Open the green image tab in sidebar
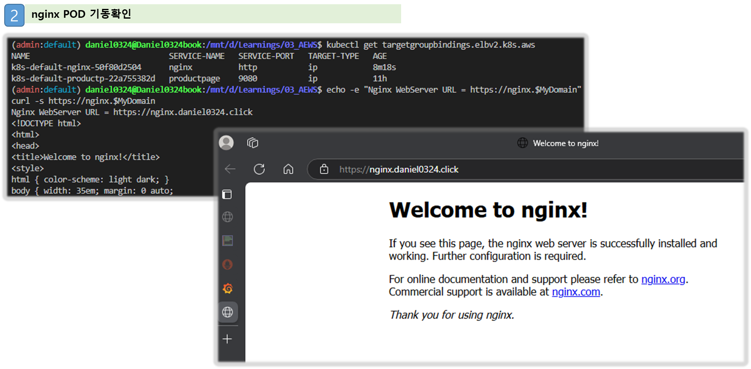The height and width of the screenshot is (369, 751). pyautogui.click(x=227, y=241)
